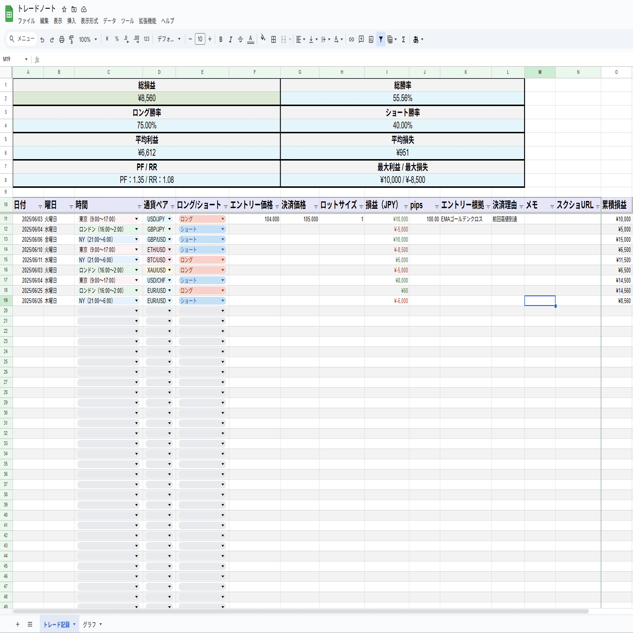Open the 表示形式 menu

(x=89, y=21)
